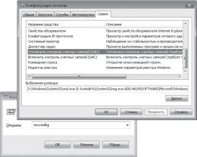Click description Открытие окна командной строки

(x=134, y=62)
